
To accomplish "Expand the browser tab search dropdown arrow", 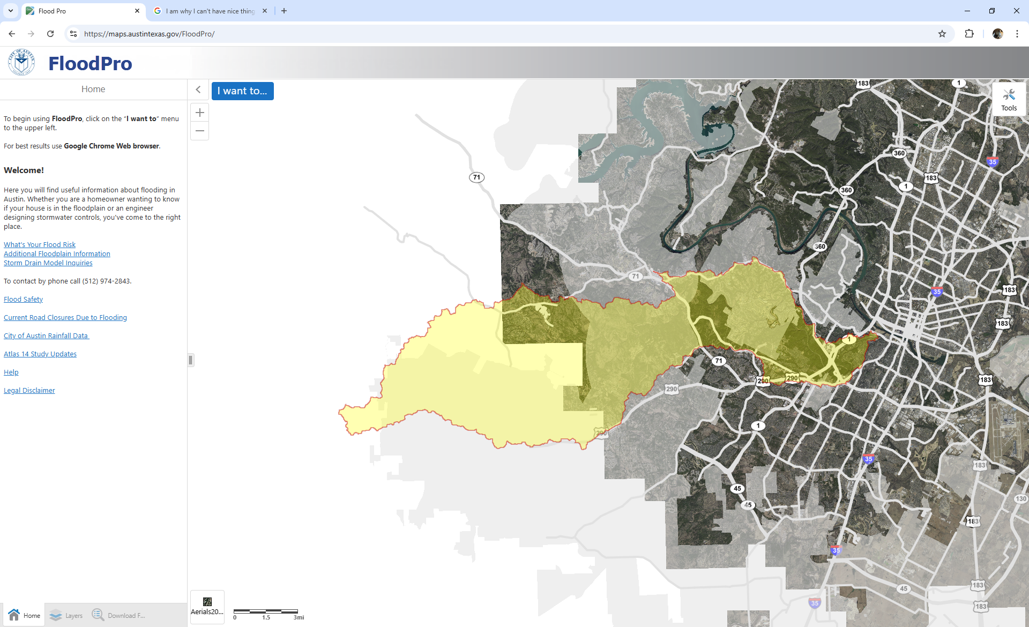I will [x=10, y=11].
